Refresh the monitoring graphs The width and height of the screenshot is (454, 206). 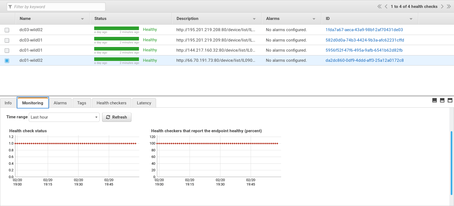click(x=117, y=117)
